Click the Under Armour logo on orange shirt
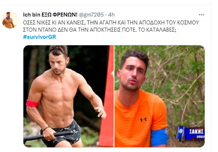Viewport: 218px width, 152px height. pyautogui.click(x=143, y=120)
